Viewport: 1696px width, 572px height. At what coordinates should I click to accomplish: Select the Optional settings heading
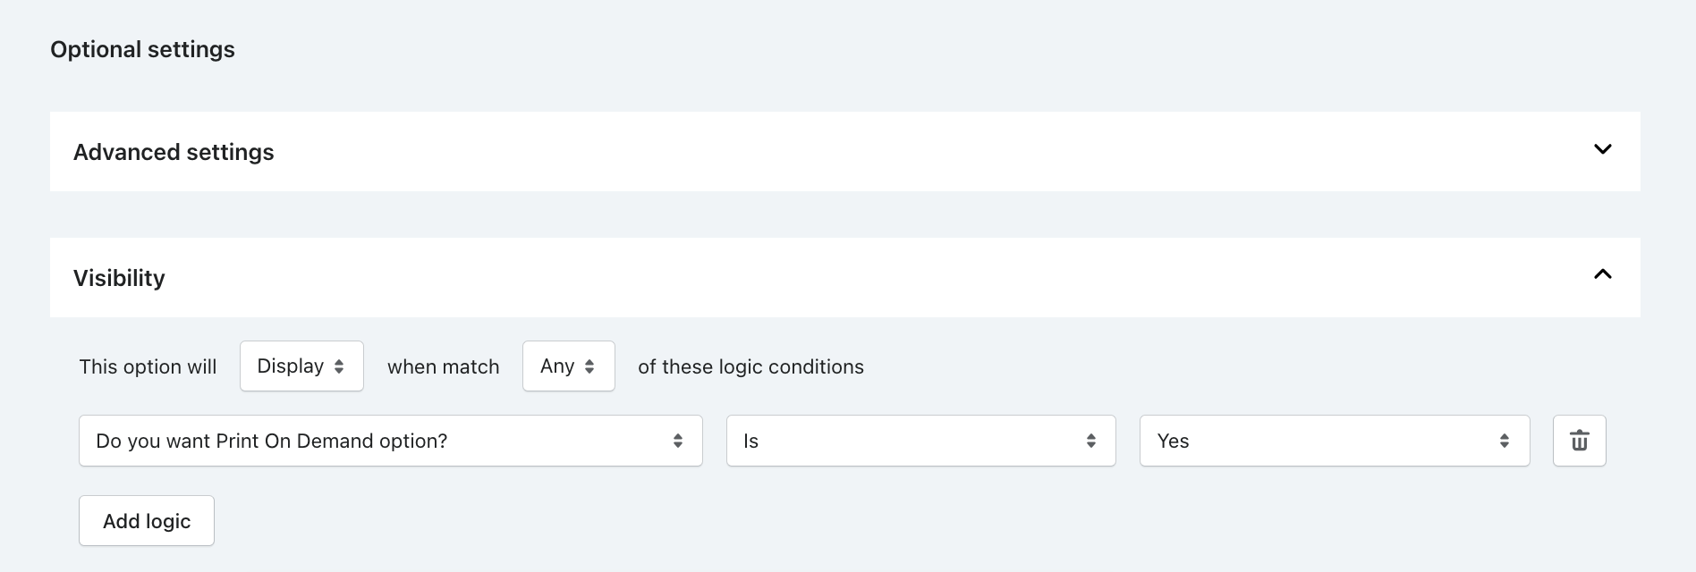pos(142,49)
